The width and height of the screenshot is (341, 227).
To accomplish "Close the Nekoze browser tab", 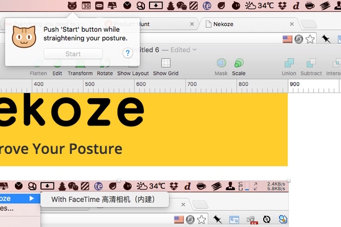I will [x=292, y=24].
